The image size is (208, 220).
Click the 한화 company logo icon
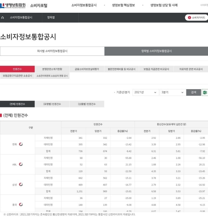pos(21,144)
